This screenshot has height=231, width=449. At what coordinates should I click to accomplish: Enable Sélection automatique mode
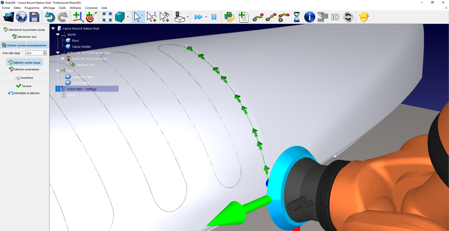click(x=24, y=69)
